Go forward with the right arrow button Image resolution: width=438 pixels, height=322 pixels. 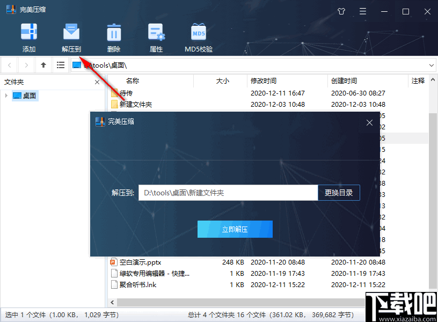[26, 65]
